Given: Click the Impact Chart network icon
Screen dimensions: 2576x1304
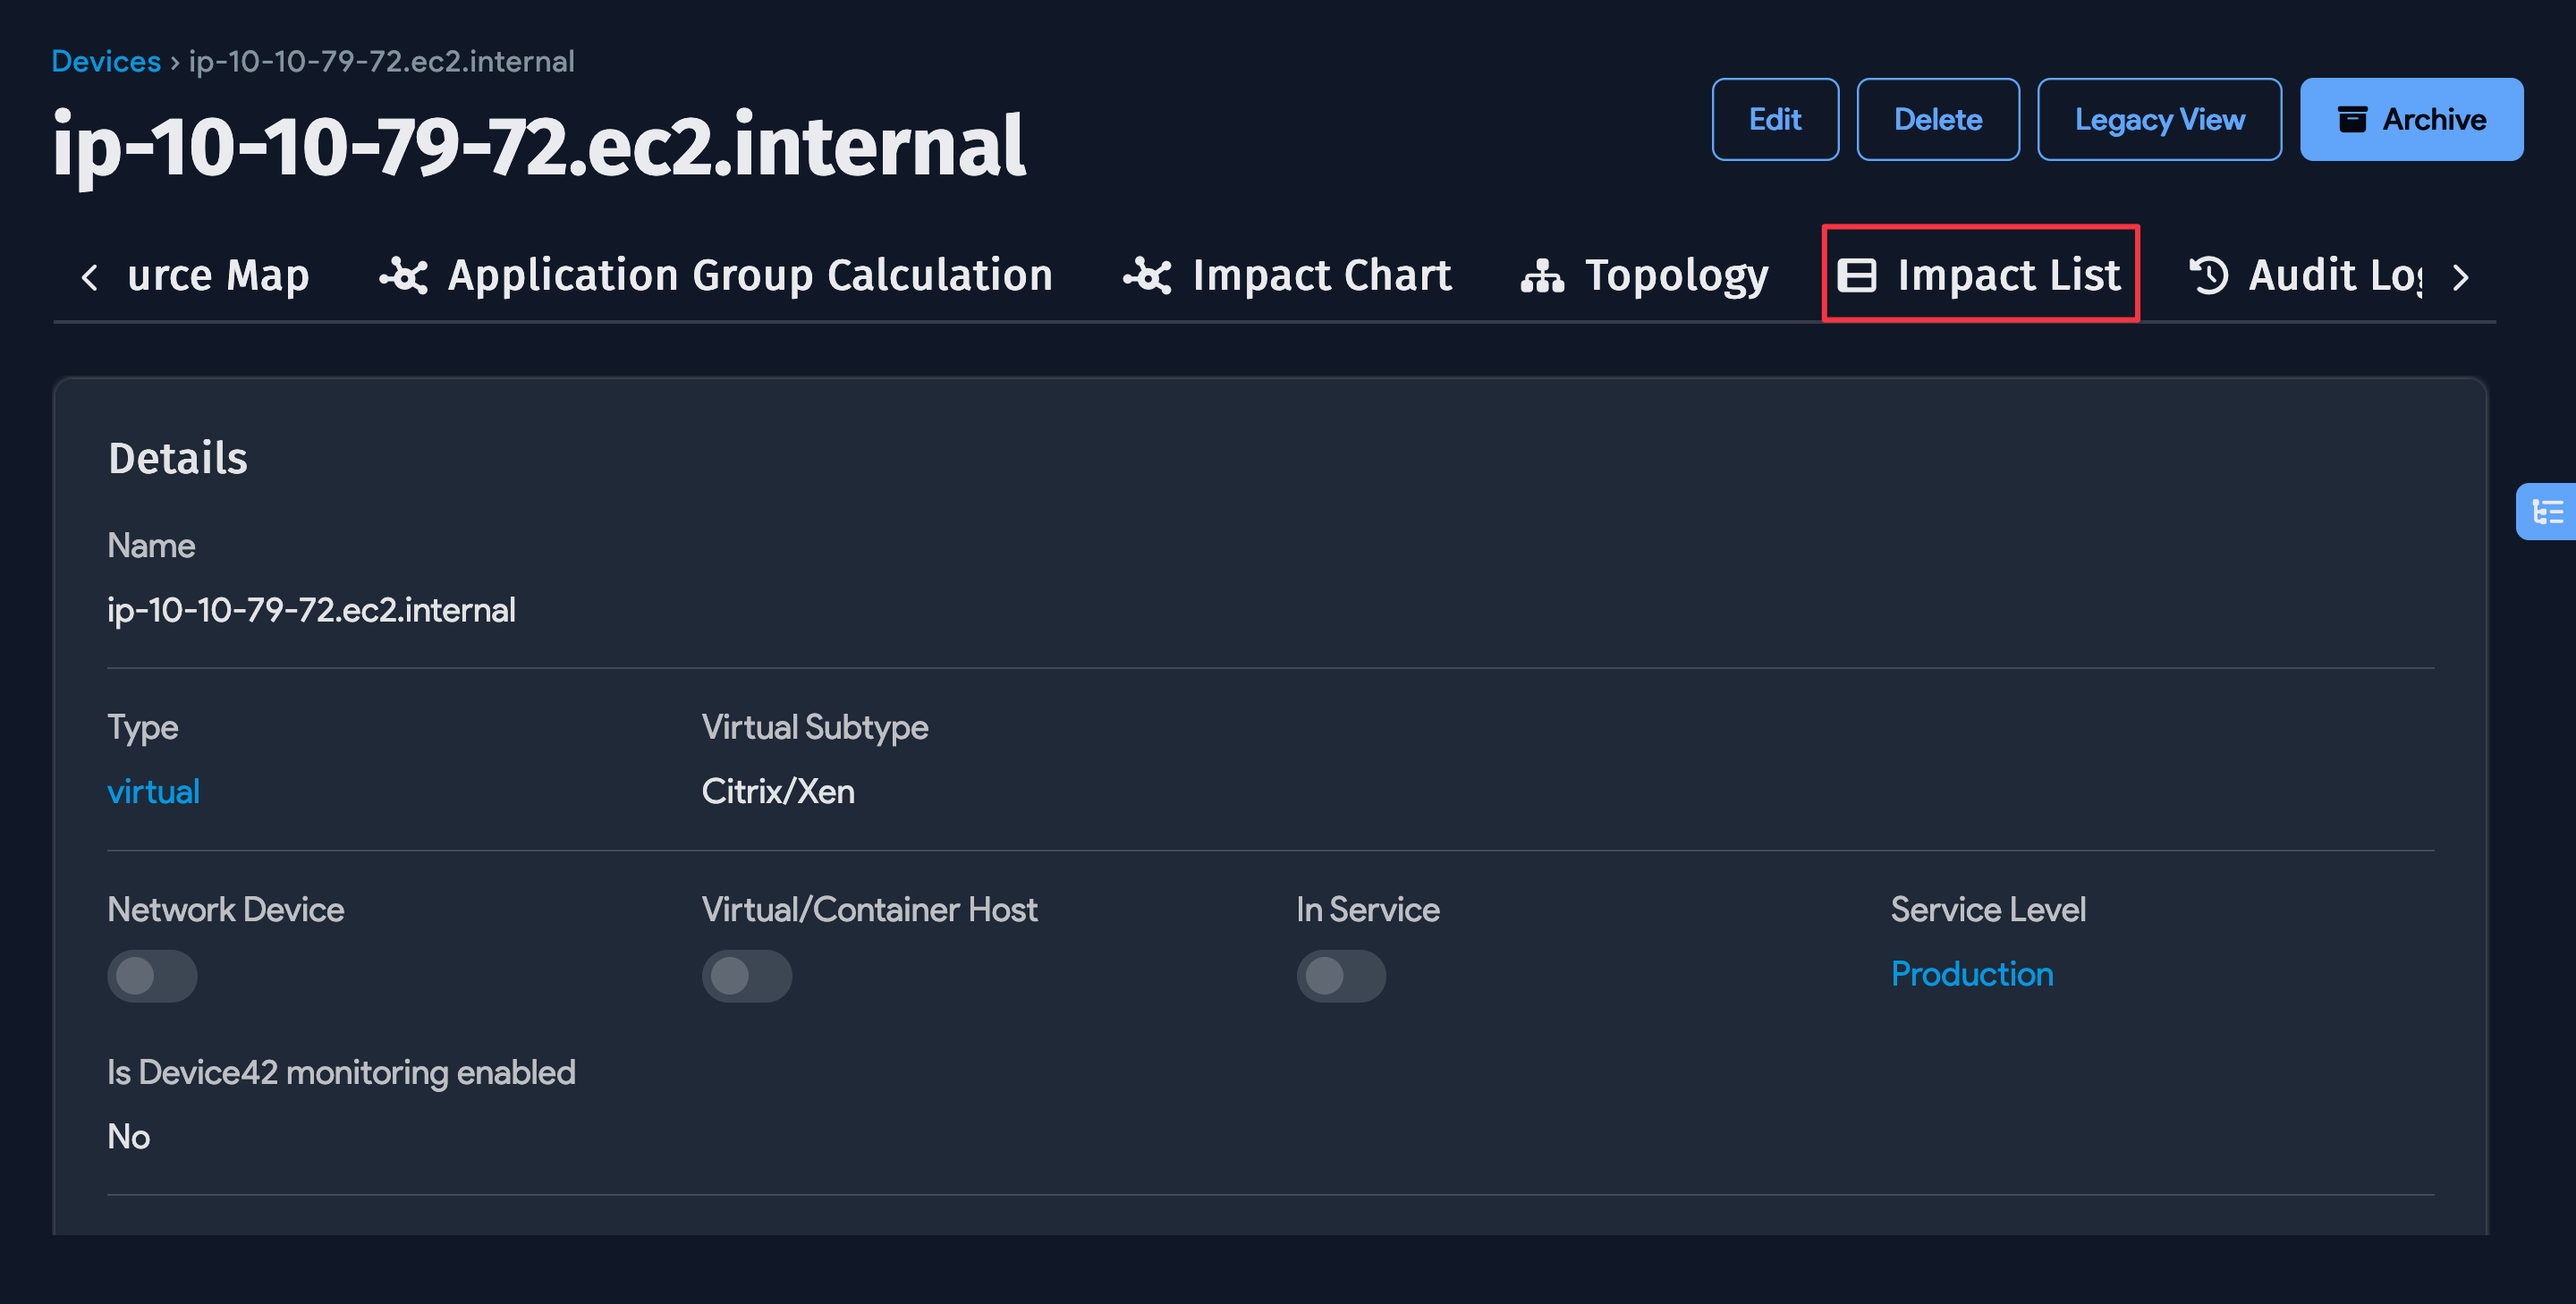Looking at the screenshot, I should [1146, 275].
